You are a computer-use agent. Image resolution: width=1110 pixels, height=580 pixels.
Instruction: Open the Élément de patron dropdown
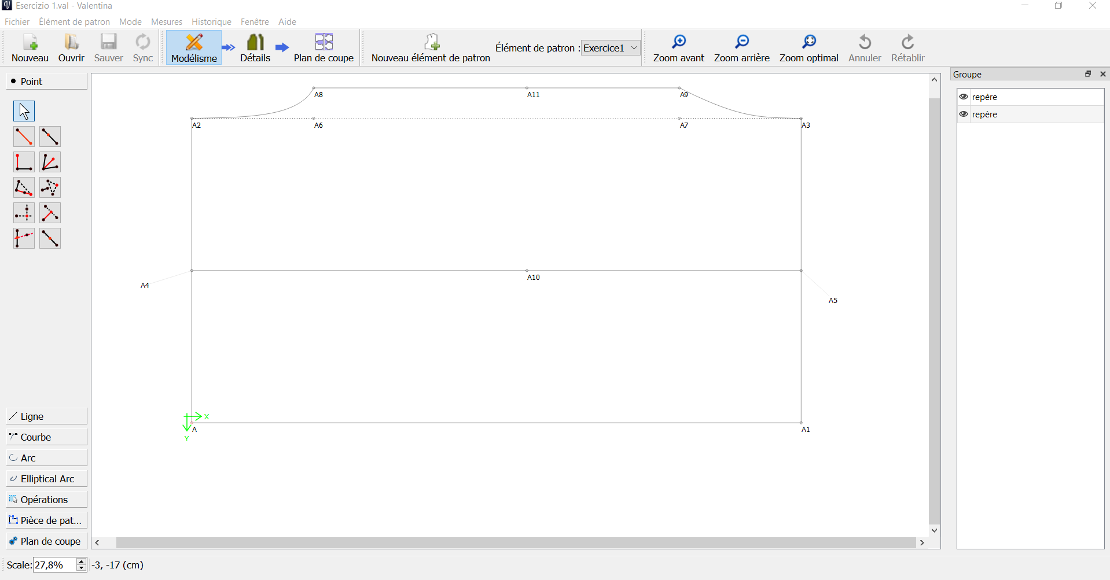[611, 48]
